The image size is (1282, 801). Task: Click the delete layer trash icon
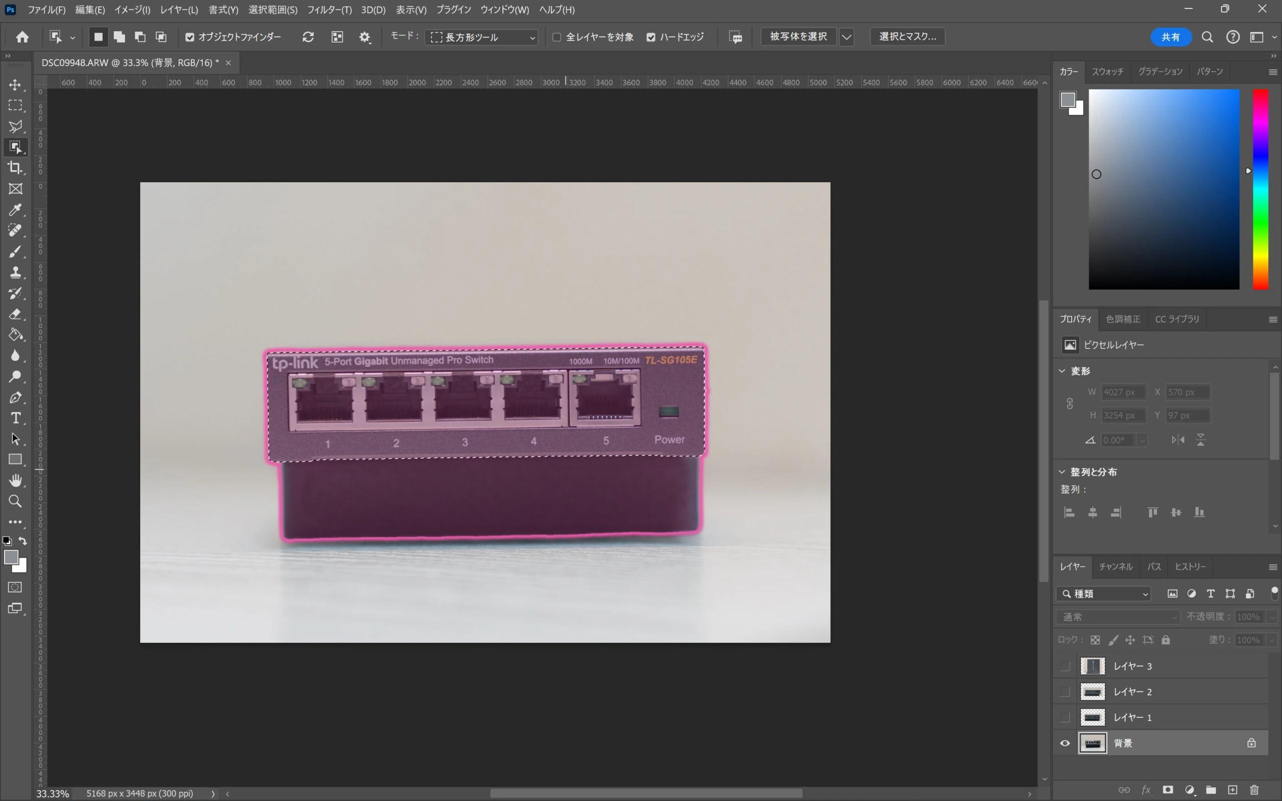(x=1254, y=790)
